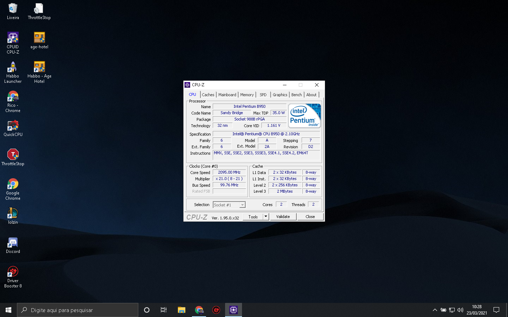Image resolution: width=508 pixels, height=317 pixels.
Task: Click the Sandy Bridge code name value
Action: pyautogui.click(x=232, y=113)
